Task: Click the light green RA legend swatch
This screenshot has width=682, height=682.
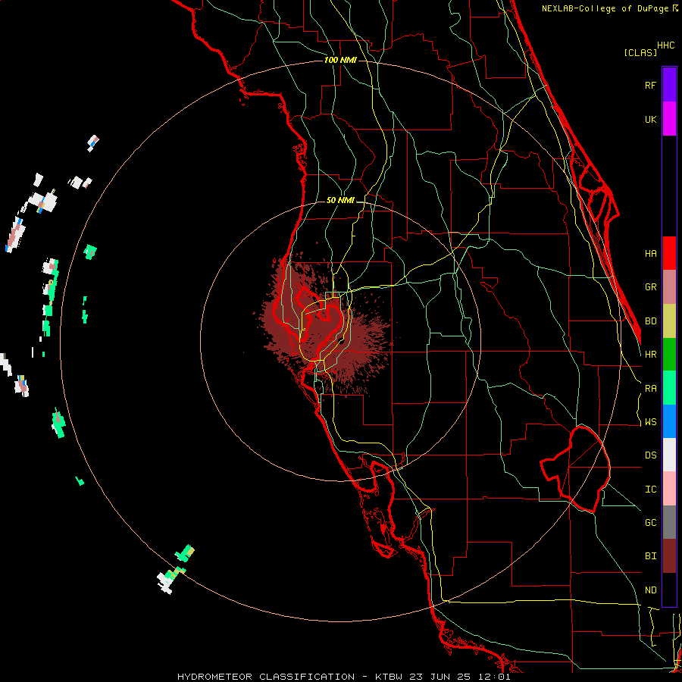Action: (x=669, y=388)
